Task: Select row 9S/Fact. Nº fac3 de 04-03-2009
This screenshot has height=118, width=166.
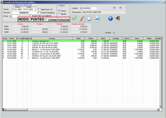Action: 81,48
